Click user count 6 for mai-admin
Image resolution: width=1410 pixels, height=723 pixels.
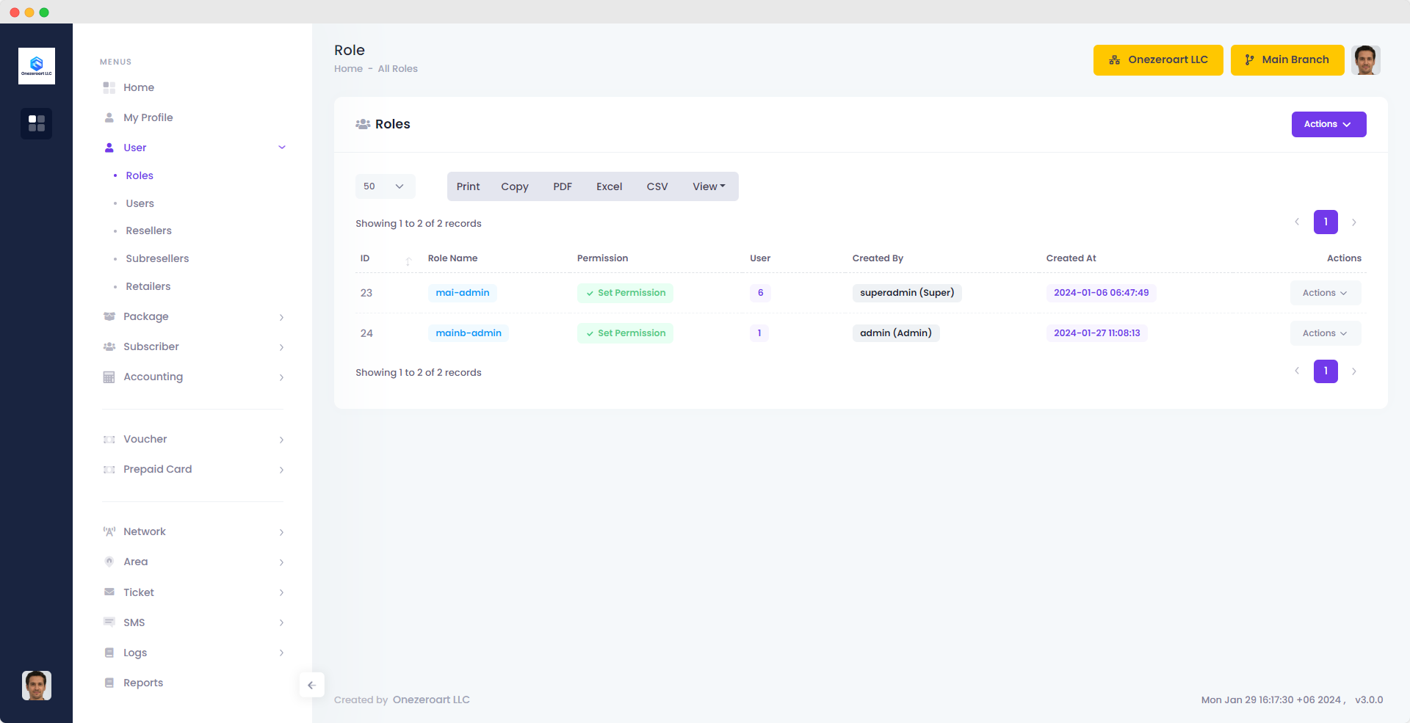click(760, 293)
